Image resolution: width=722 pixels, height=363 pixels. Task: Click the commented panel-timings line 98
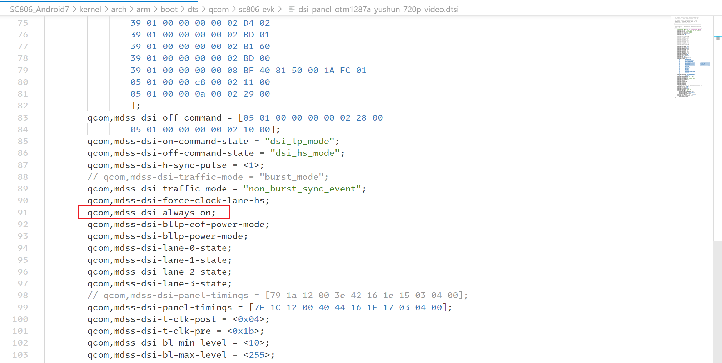278,295
